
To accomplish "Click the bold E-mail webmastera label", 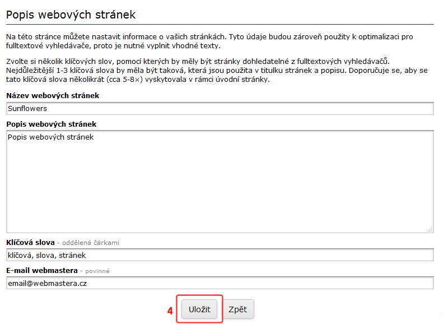I will [x=42, y=271].
